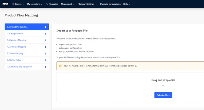This screenshot has height=110, width=204.
Task: Open Promote my products page
Action: pos(110,4)
